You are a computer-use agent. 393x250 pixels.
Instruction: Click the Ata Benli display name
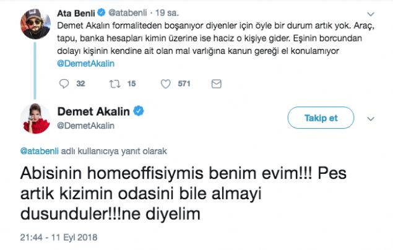coord(78,11)
